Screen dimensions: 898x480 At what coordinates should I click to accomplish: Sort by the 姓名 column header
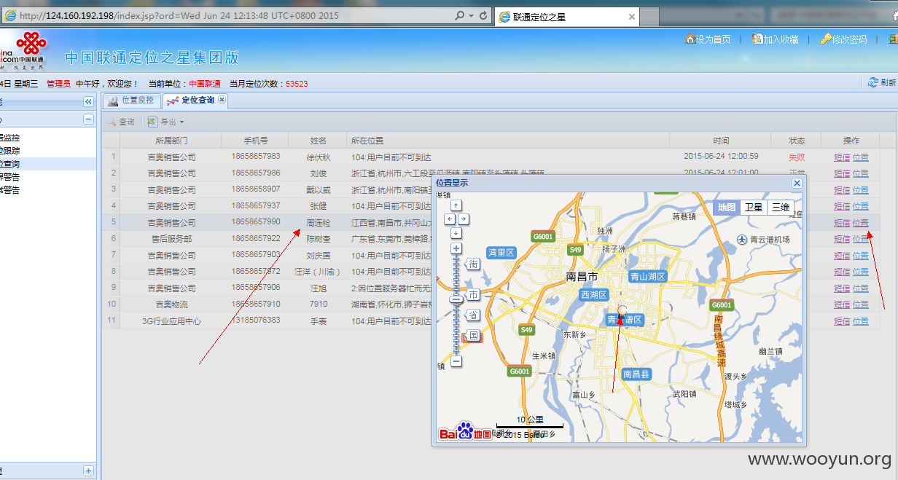[318, 141]
